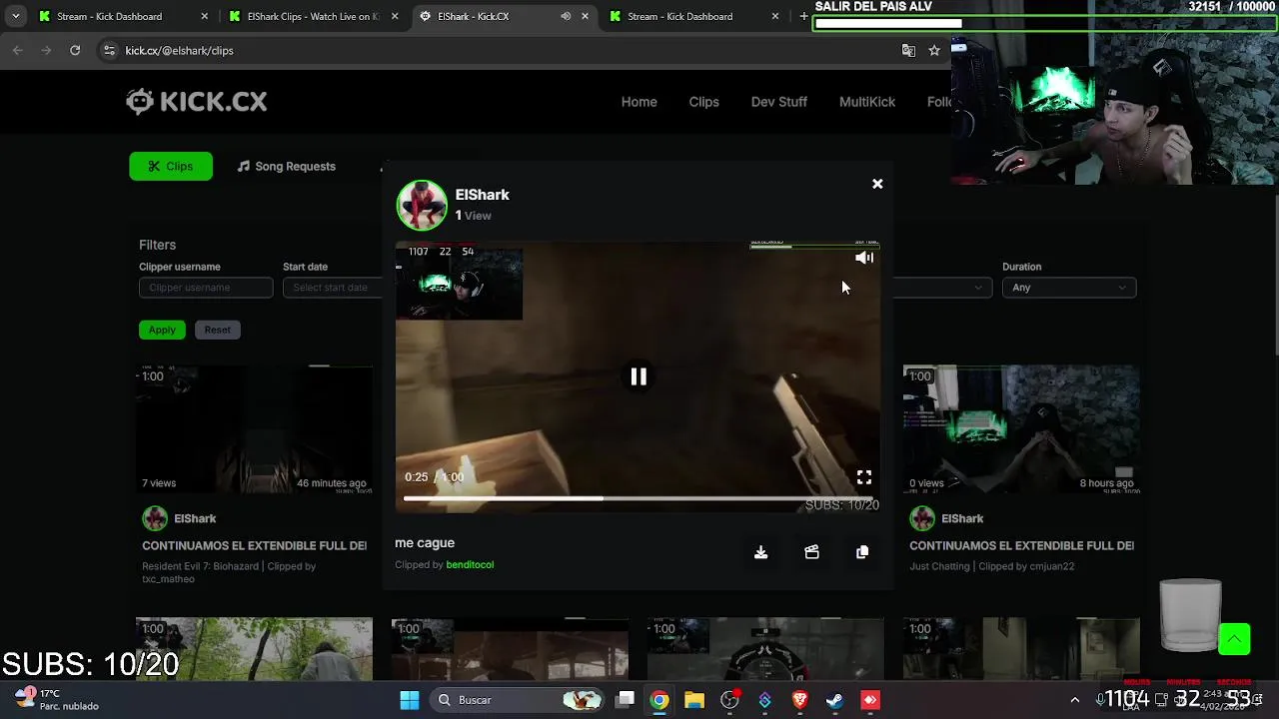Select the green Clips tab

pyautogui.click(x=171, y=167)
